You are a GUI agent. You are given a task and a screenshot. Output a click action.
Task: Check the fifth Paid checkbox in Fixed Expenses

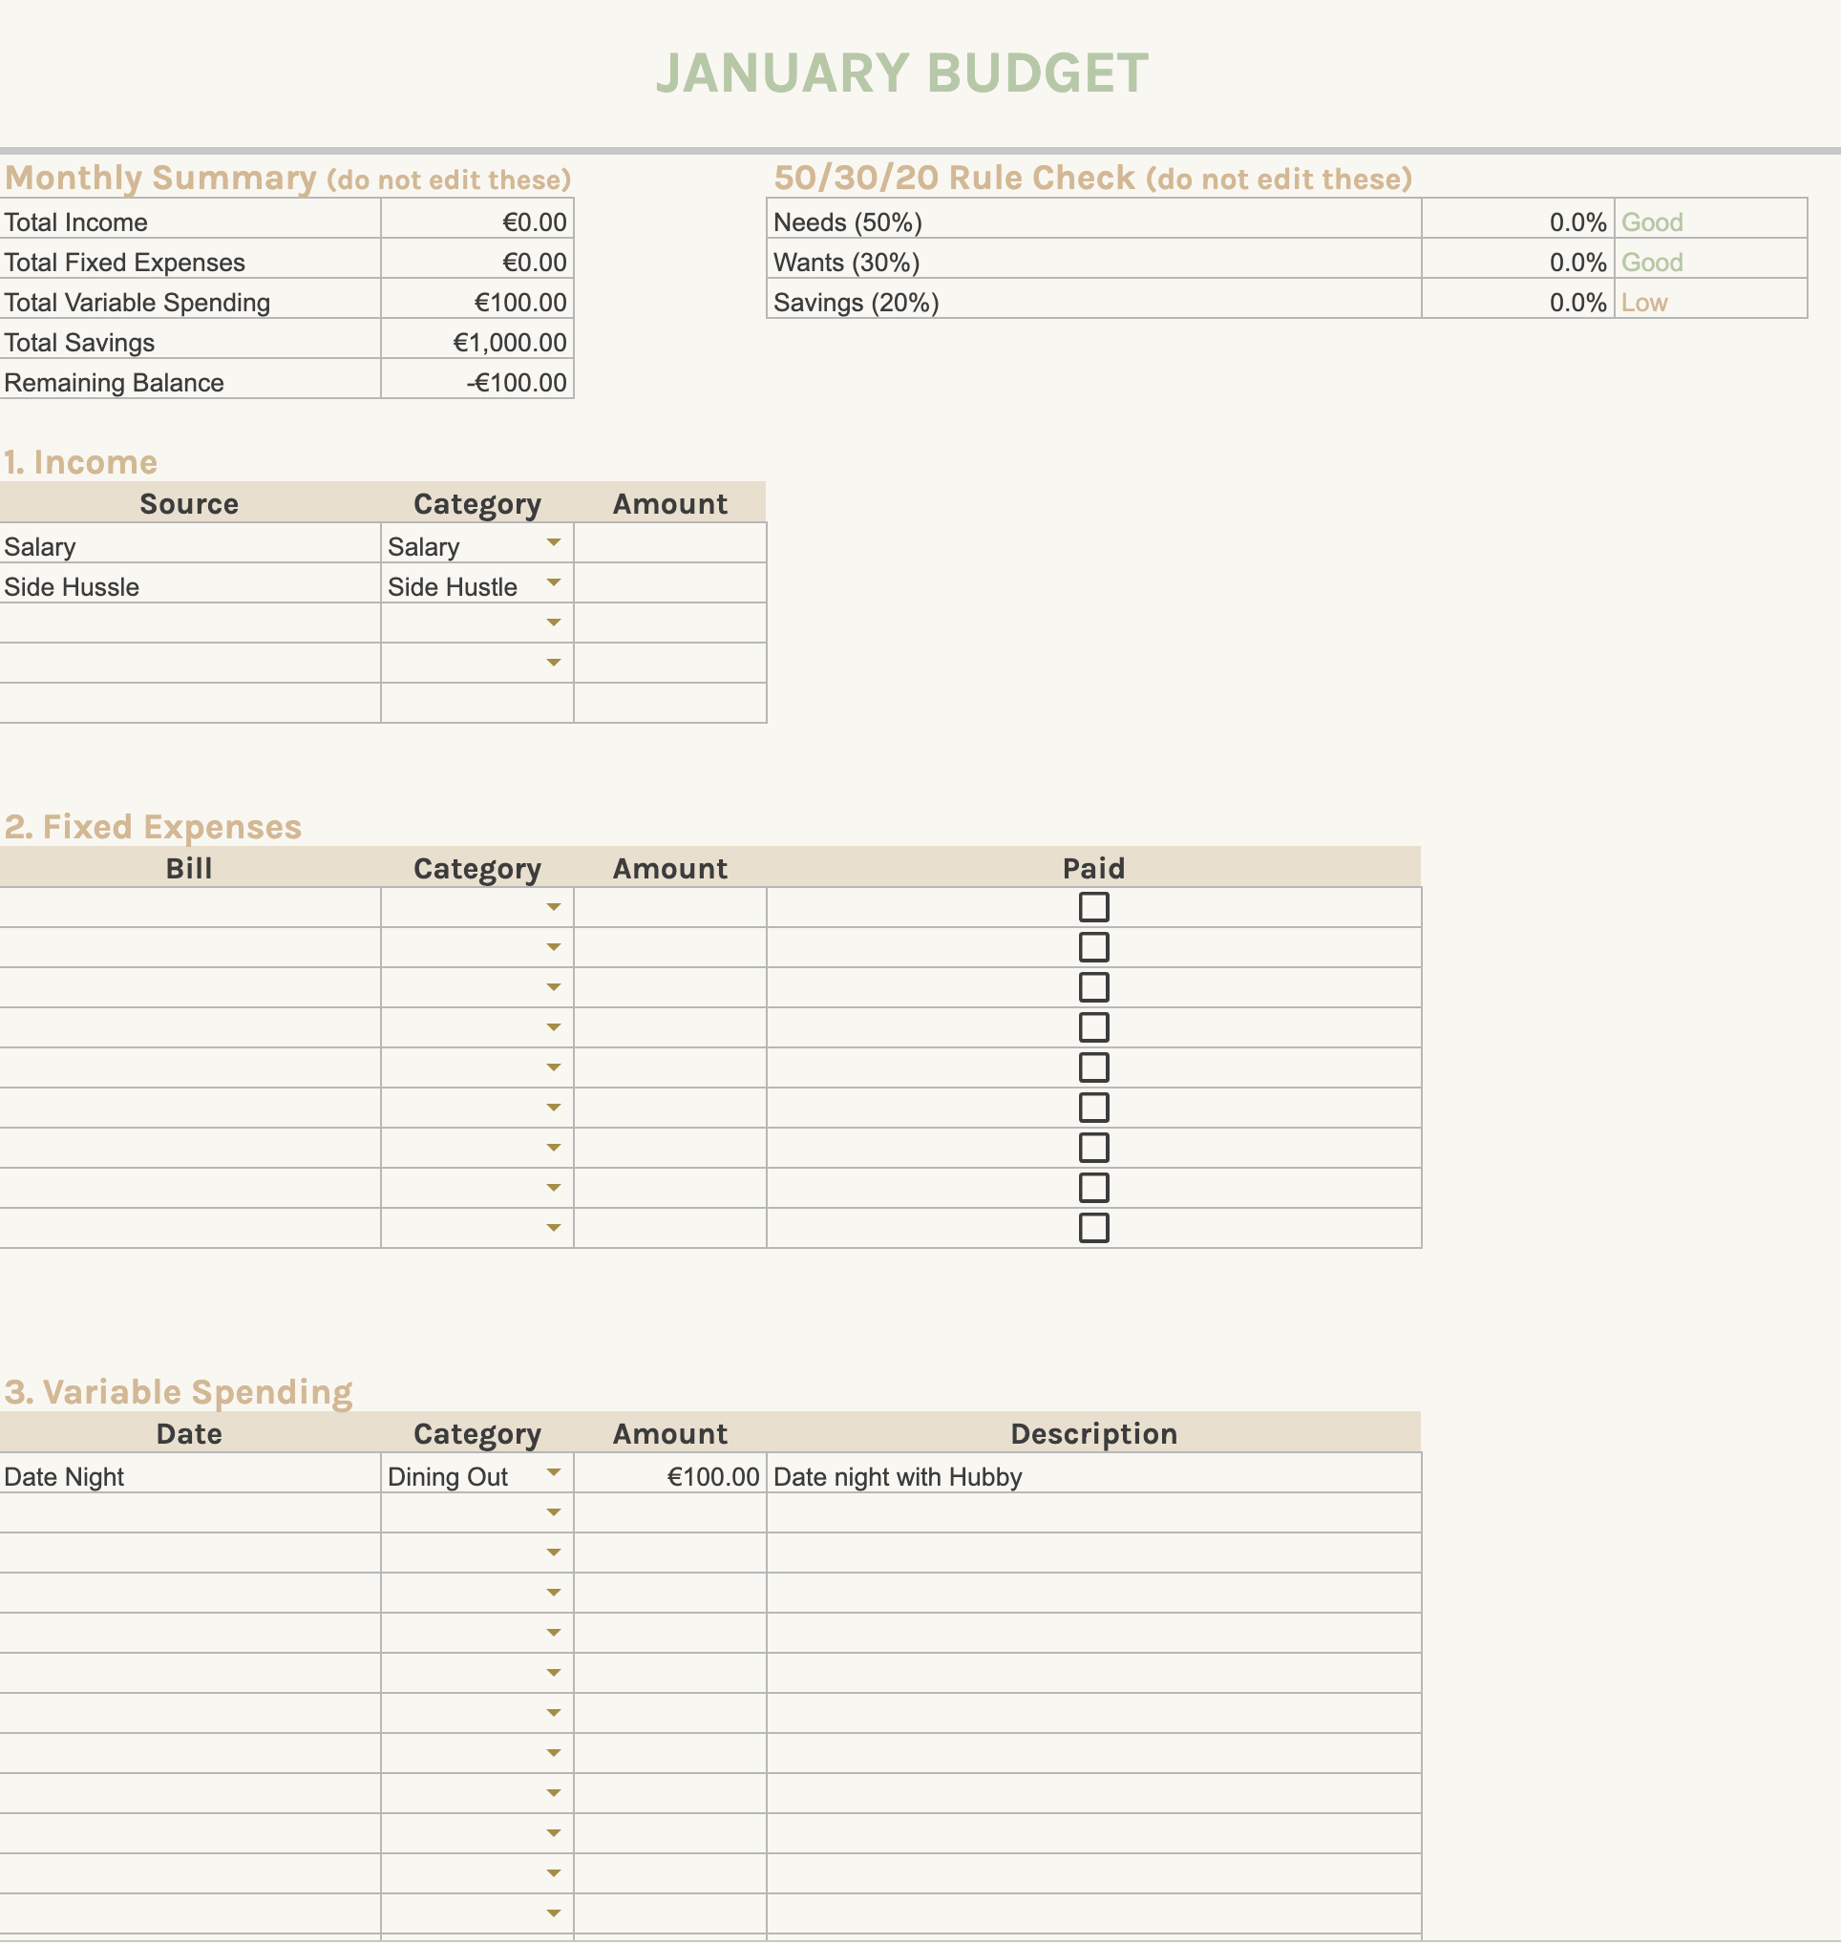[1093, 1067]
